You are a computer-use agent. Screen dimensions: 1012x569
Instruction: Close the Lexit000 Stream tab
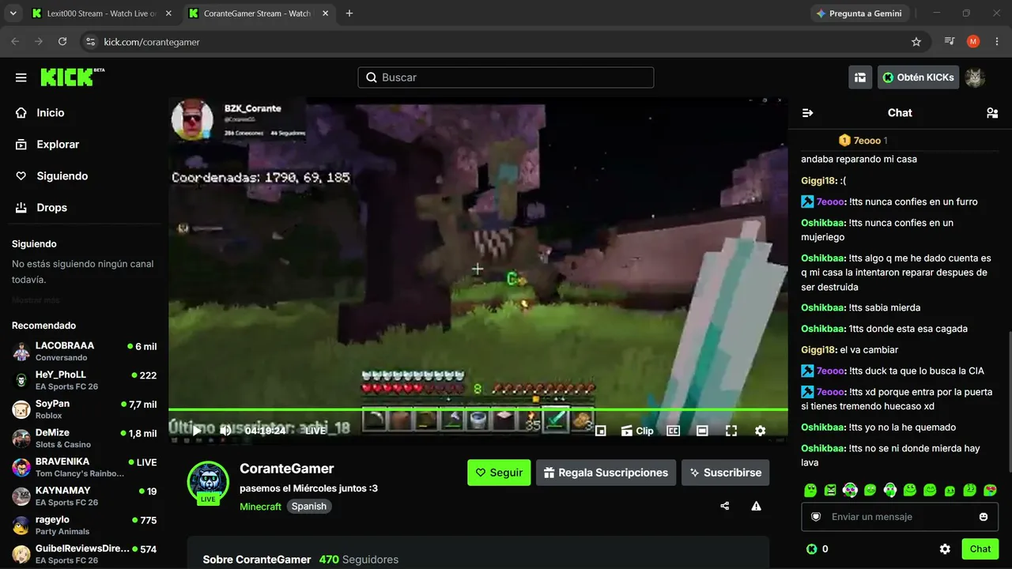pos(168,13)
